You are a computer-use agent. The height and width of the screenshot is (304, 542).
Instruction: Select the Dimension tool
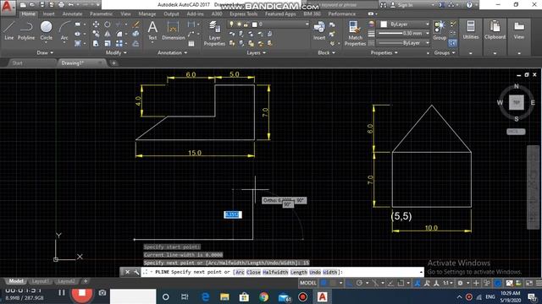pos(173,30)
